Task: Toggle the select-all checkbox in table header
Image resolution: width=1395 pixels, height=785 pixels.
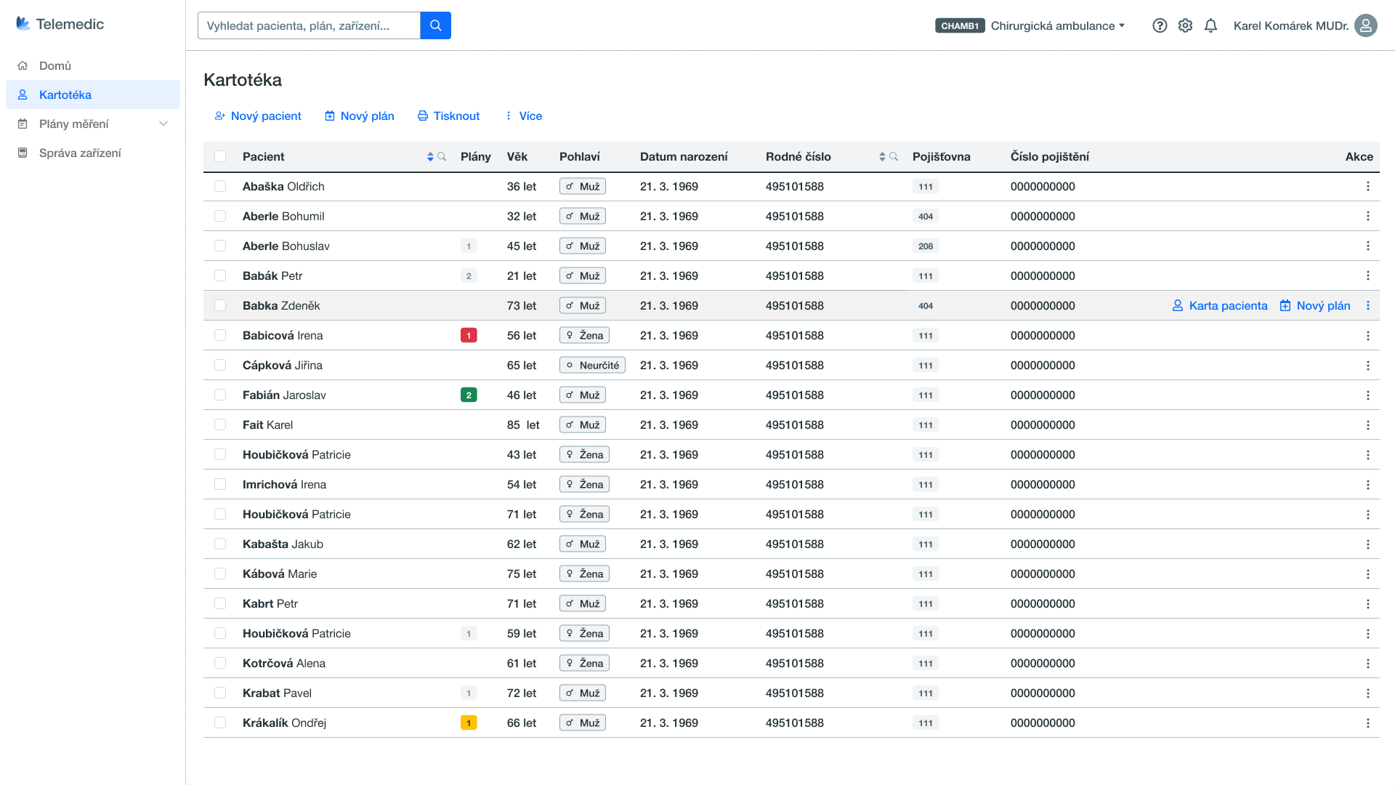Action: pos(220,156)
